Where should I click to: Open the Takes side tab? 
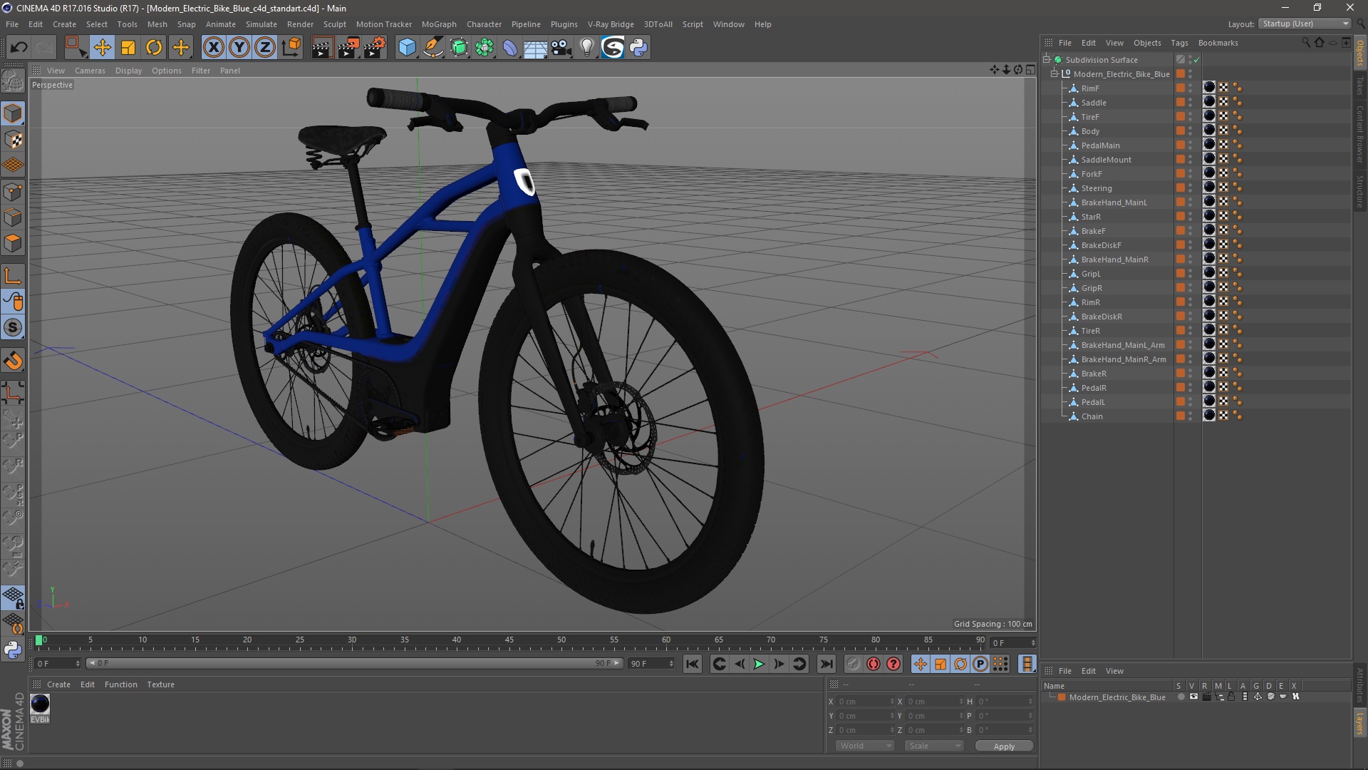1360,86
